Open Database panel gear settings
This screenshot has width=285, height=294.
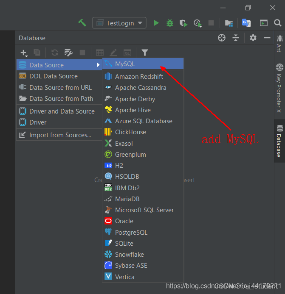253,38
